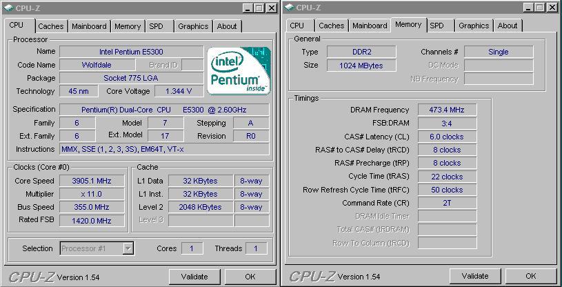Screen dimensions: 562x287
Task: Switch to the Memory tab in the left window
Action: tap(128, 26)
